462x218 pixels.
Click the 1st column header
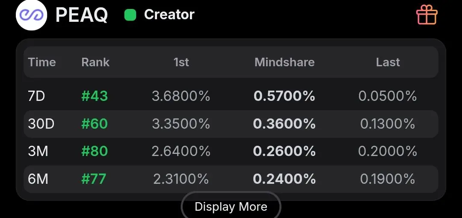(x=181, y=62)
